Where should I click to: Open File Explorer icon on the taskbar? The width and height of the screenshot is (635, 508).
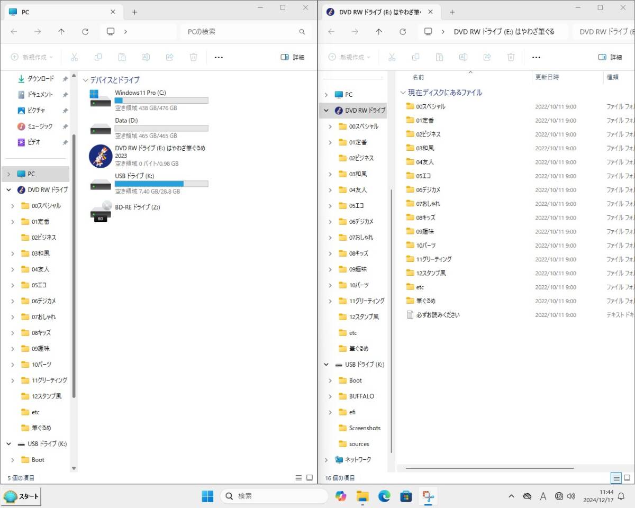(x=362, y=496)
